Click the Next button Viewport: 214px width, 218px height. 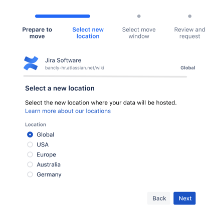point(184,198)
